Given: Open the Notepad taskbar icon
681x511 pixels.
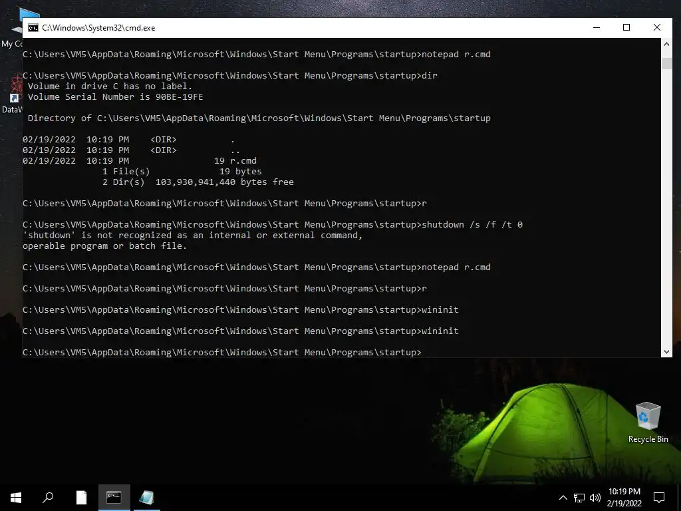Looking at the screenshot, I should [x=146, y=498].
